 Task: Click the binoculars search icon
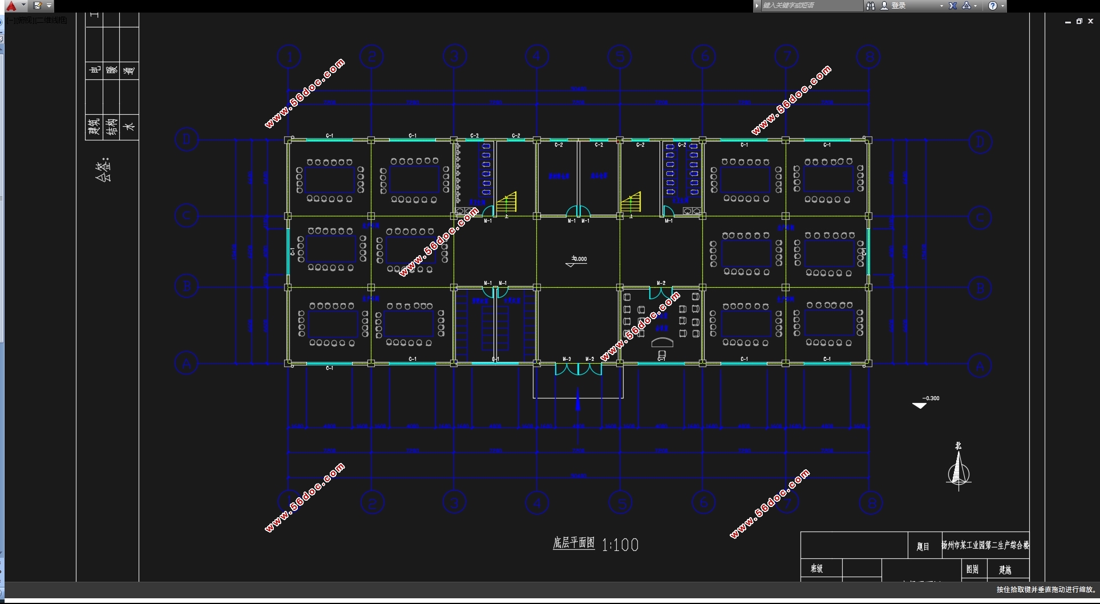pos(870,6)
